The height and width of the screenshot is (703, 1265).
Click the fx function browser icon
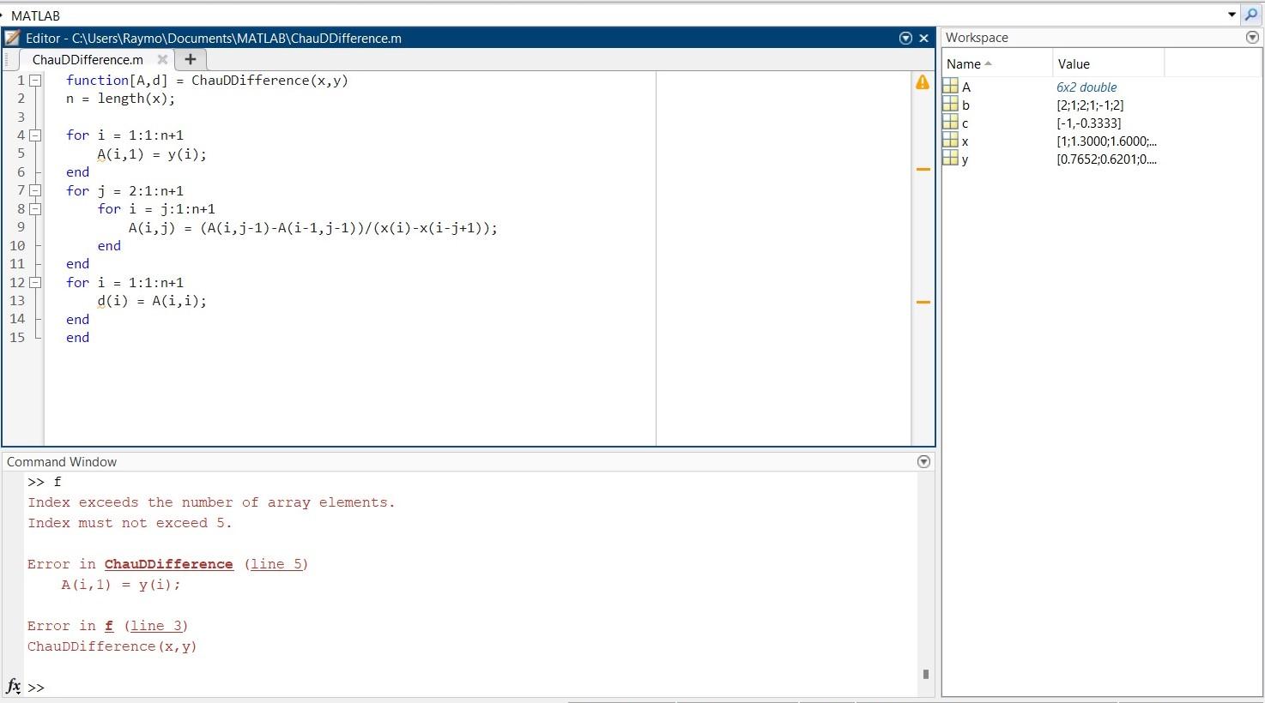[x=14, y=687]
